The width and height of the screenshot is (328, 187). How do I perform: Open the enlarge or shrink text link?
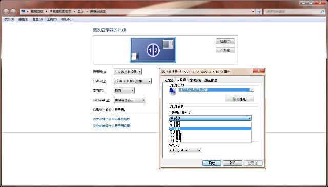(111, 119)
